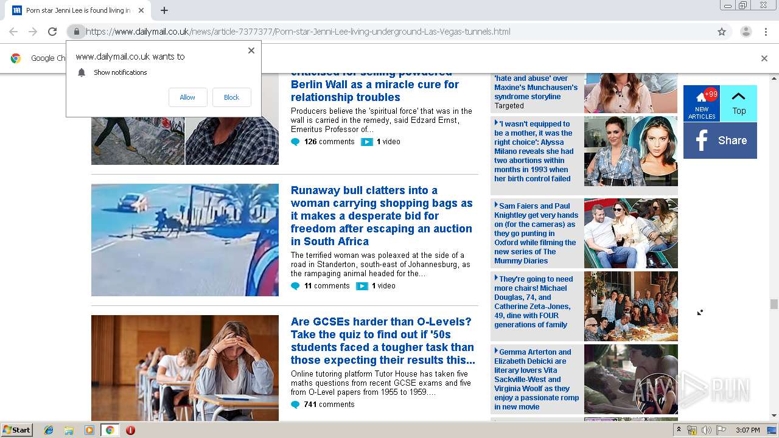Image resolution: width=779 pixels, height=438 pixels.
Task: Open Michael Douglas and Catherine Zeta-Jones story
Action: (x=534, y=302)
